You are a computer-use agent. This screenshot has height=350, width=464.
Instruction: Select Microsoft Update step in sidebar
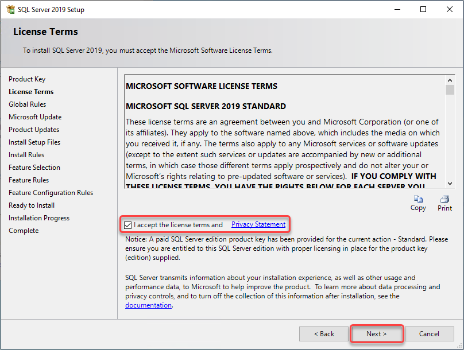[x=35, y=117]
